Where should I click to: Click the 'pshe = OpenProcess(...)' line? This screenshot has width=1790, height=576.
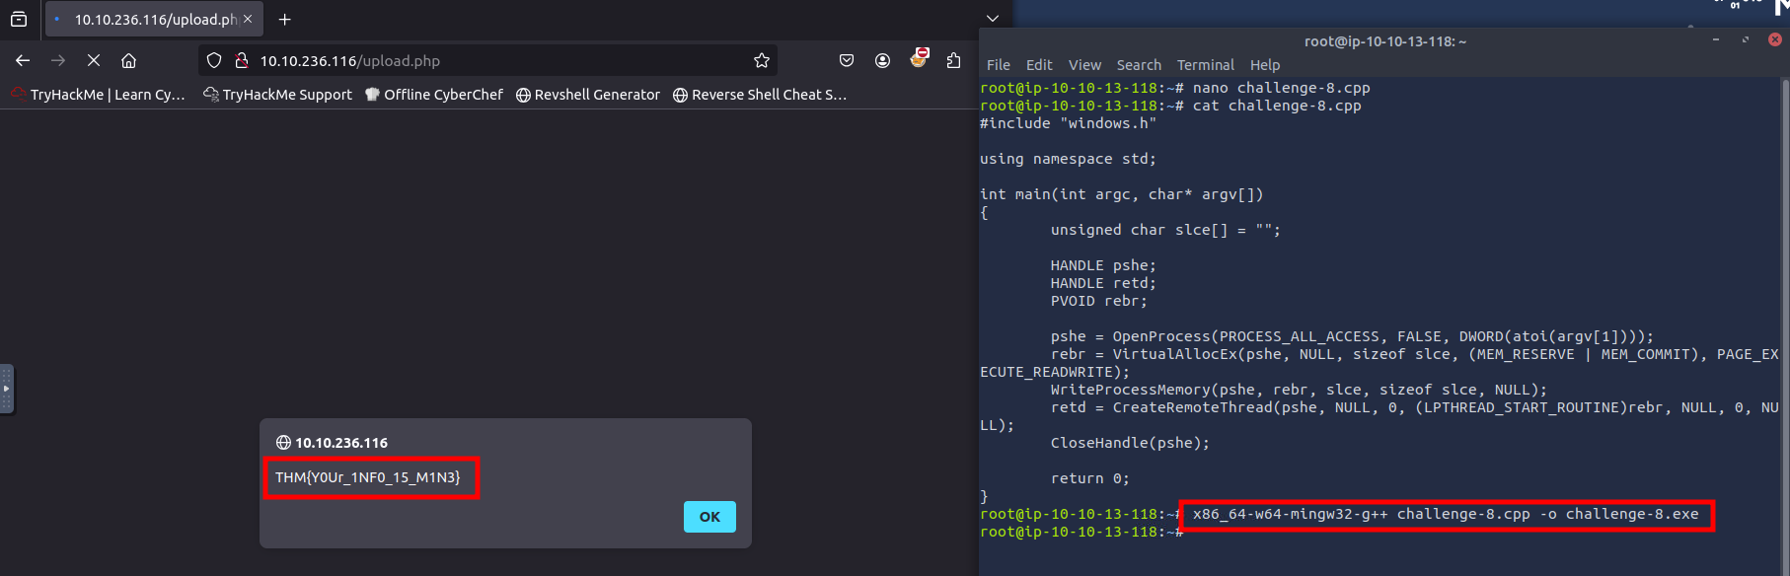point(1352,336)
